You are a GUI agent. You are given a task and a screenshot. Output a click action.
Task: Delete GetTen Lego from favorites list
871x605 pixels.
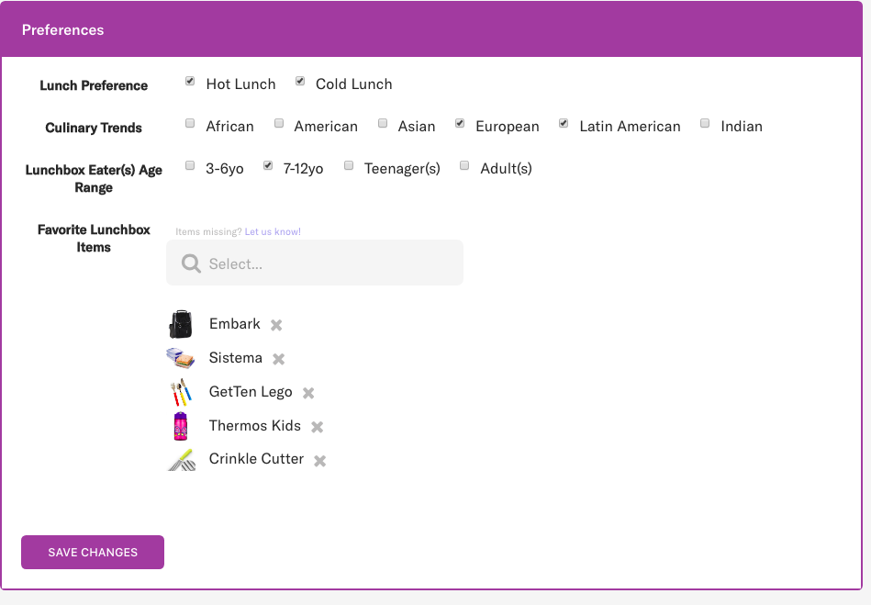click(x=308, y=393)
